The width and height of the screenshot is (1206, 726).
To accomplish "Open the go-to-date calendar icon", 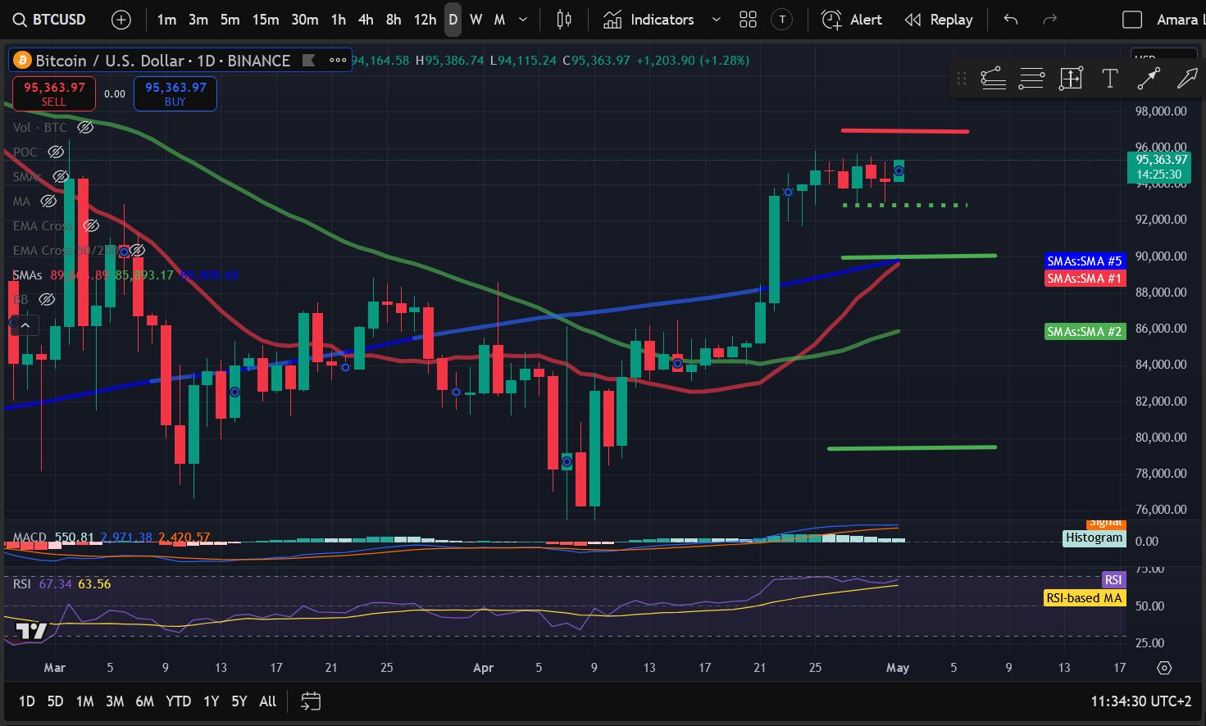I will [310, 701].
